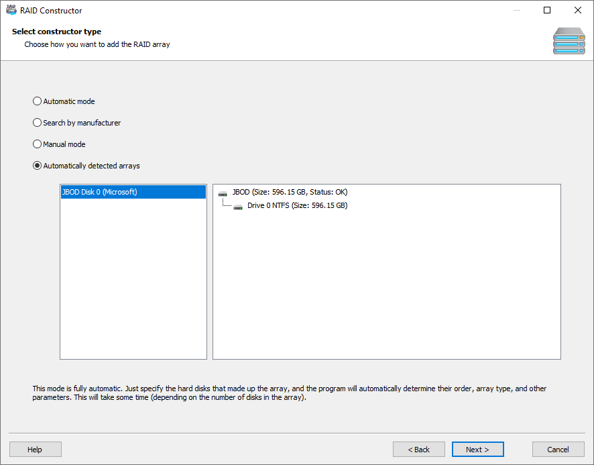594x465 pixels.
Task: Select the Drive 0 NTFS child node
Action: click(302, 206)
